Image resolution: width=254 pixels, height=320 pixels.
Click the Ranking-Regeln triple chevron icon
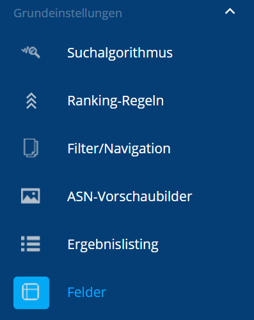(x=31, y=101)
